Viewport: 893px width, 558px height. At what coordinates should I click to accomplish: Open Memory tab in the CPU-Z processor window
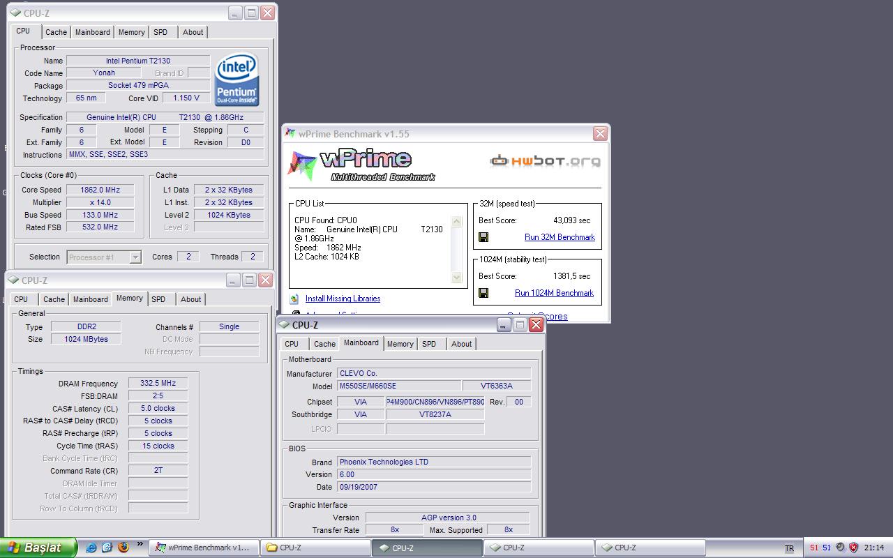(x=131, y=32)
